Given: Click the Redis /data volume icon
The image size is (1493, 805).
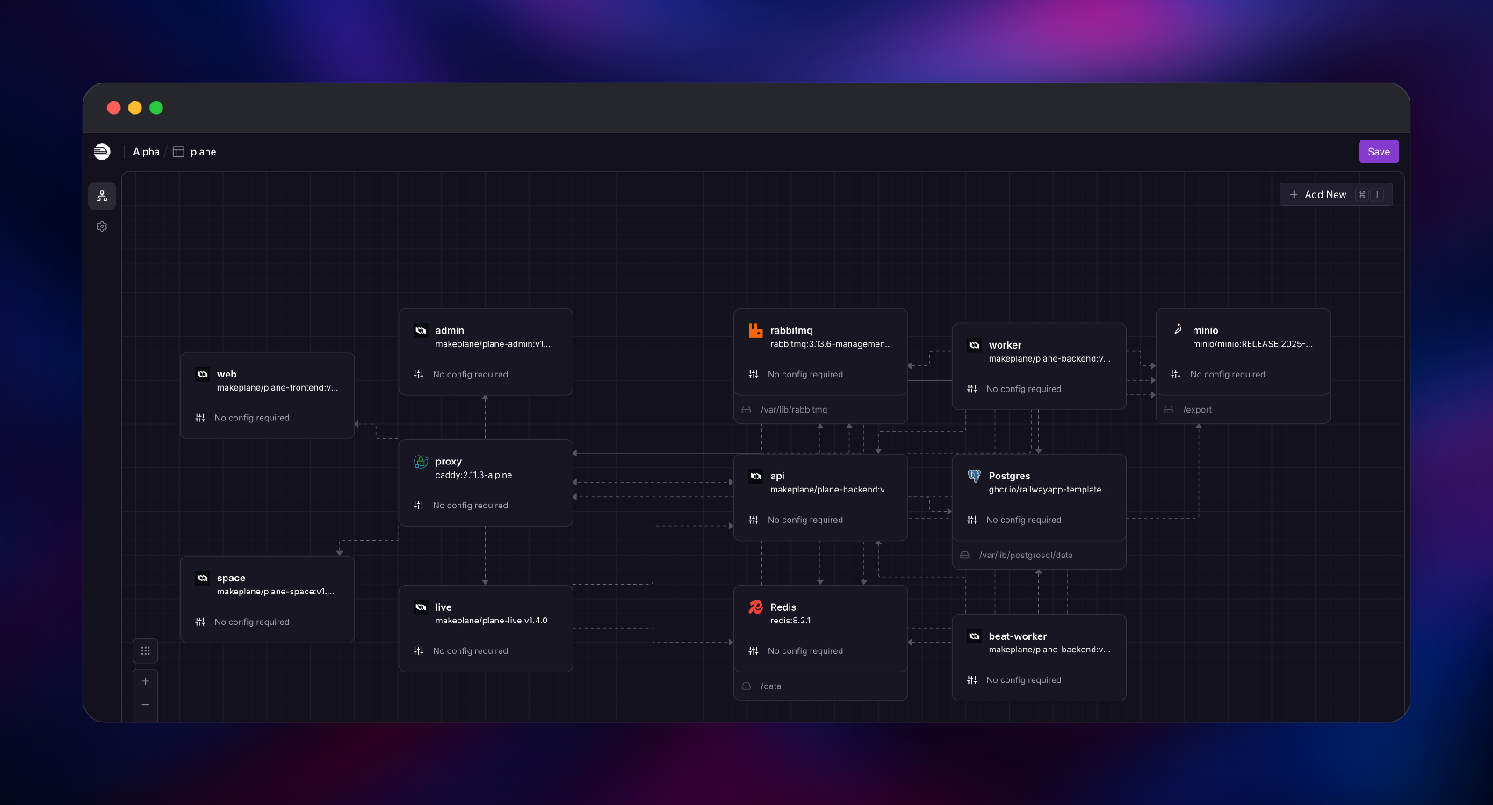Looking at the screenshot, I should [746, 686].
